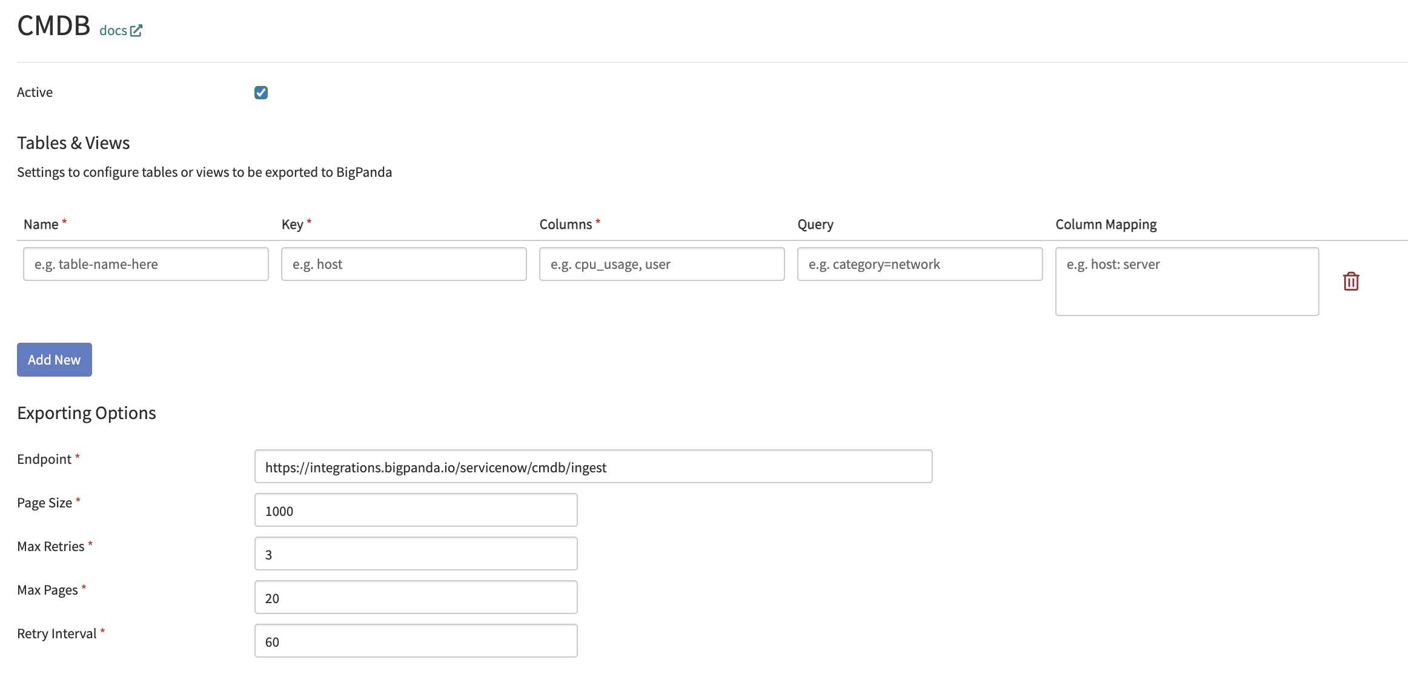
Task: Edit the Page Size field
Action: (x=416, y=510)
